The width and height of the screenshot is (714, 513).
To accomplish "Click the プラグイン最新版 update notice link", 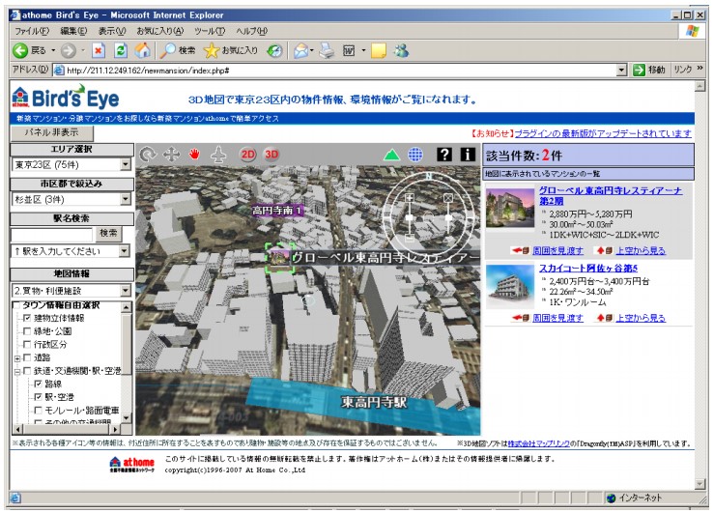I will point(603,133).
